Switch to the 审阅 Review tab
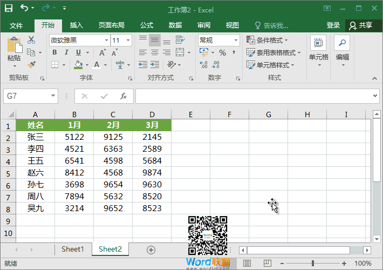This screenshot has height=270, width=383. tap(204, 25)
